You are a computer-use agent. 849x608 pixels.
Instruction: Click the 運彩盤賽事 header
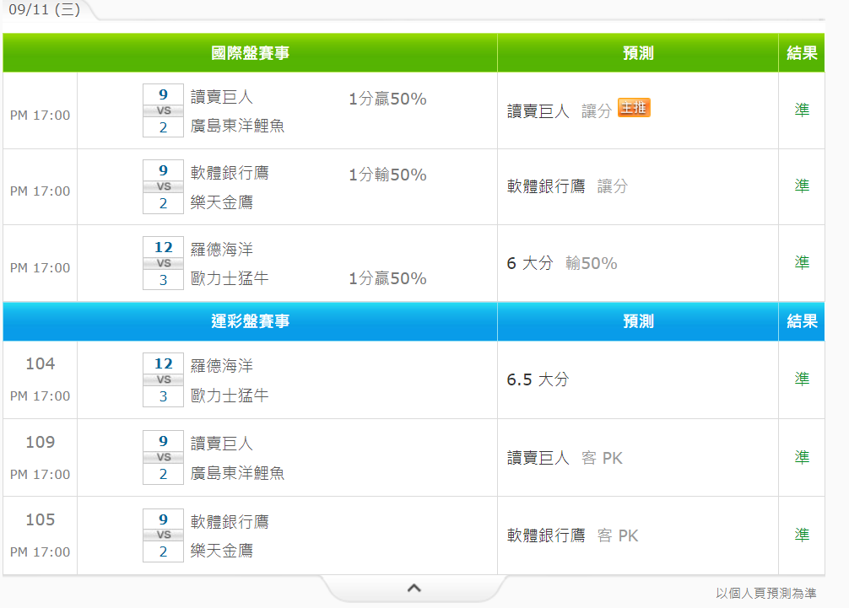(250, 321)
